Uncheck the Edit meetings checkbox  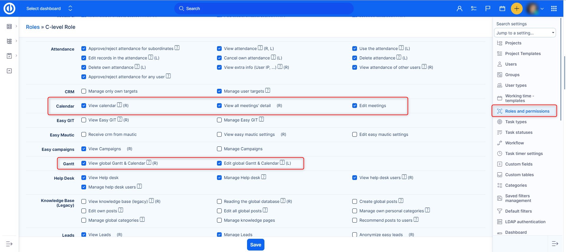355,106
